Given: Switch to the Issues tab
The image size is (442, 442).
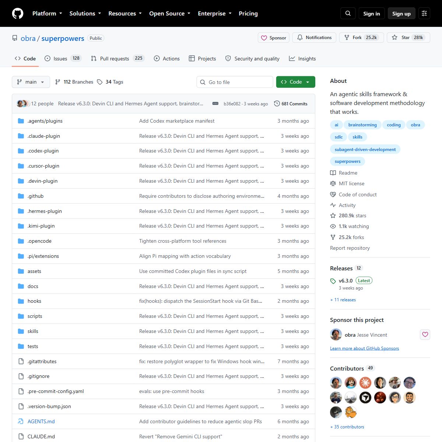Looking at the screenshot, I should click(63, 58).
